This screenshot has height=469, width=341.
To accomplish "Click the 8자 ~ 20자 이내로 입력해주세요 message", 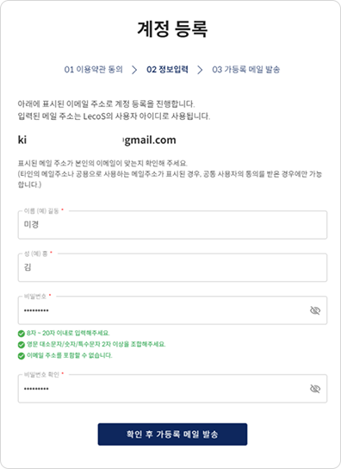I will tap(68, 333).
